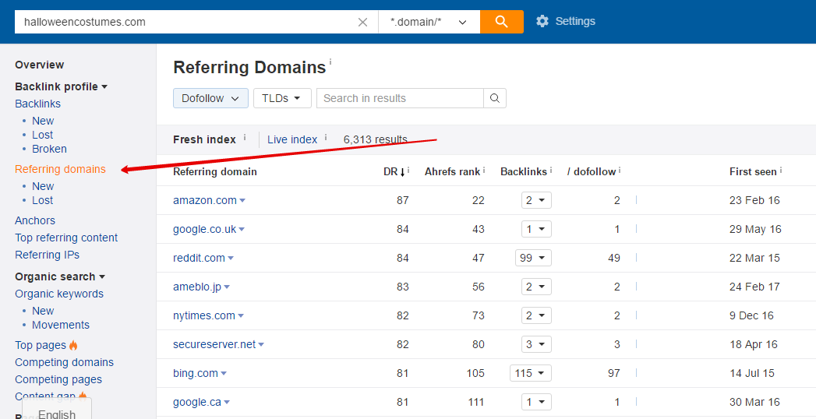Open Settings gear in header
816x419 pixels.
[x=566, y=21]
